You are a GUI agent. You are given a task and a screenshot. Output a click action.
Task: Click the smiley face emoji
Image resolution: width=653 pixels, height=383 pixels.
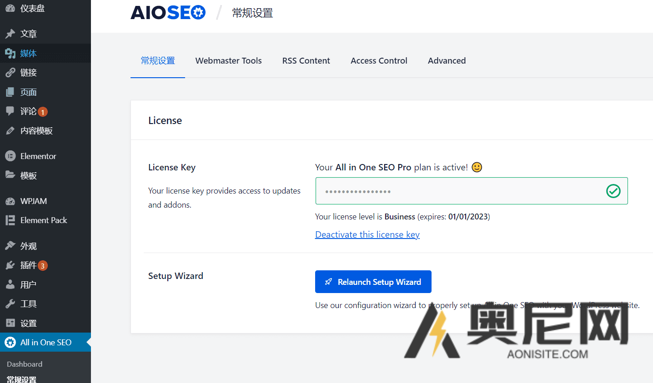tap(477, 167)
